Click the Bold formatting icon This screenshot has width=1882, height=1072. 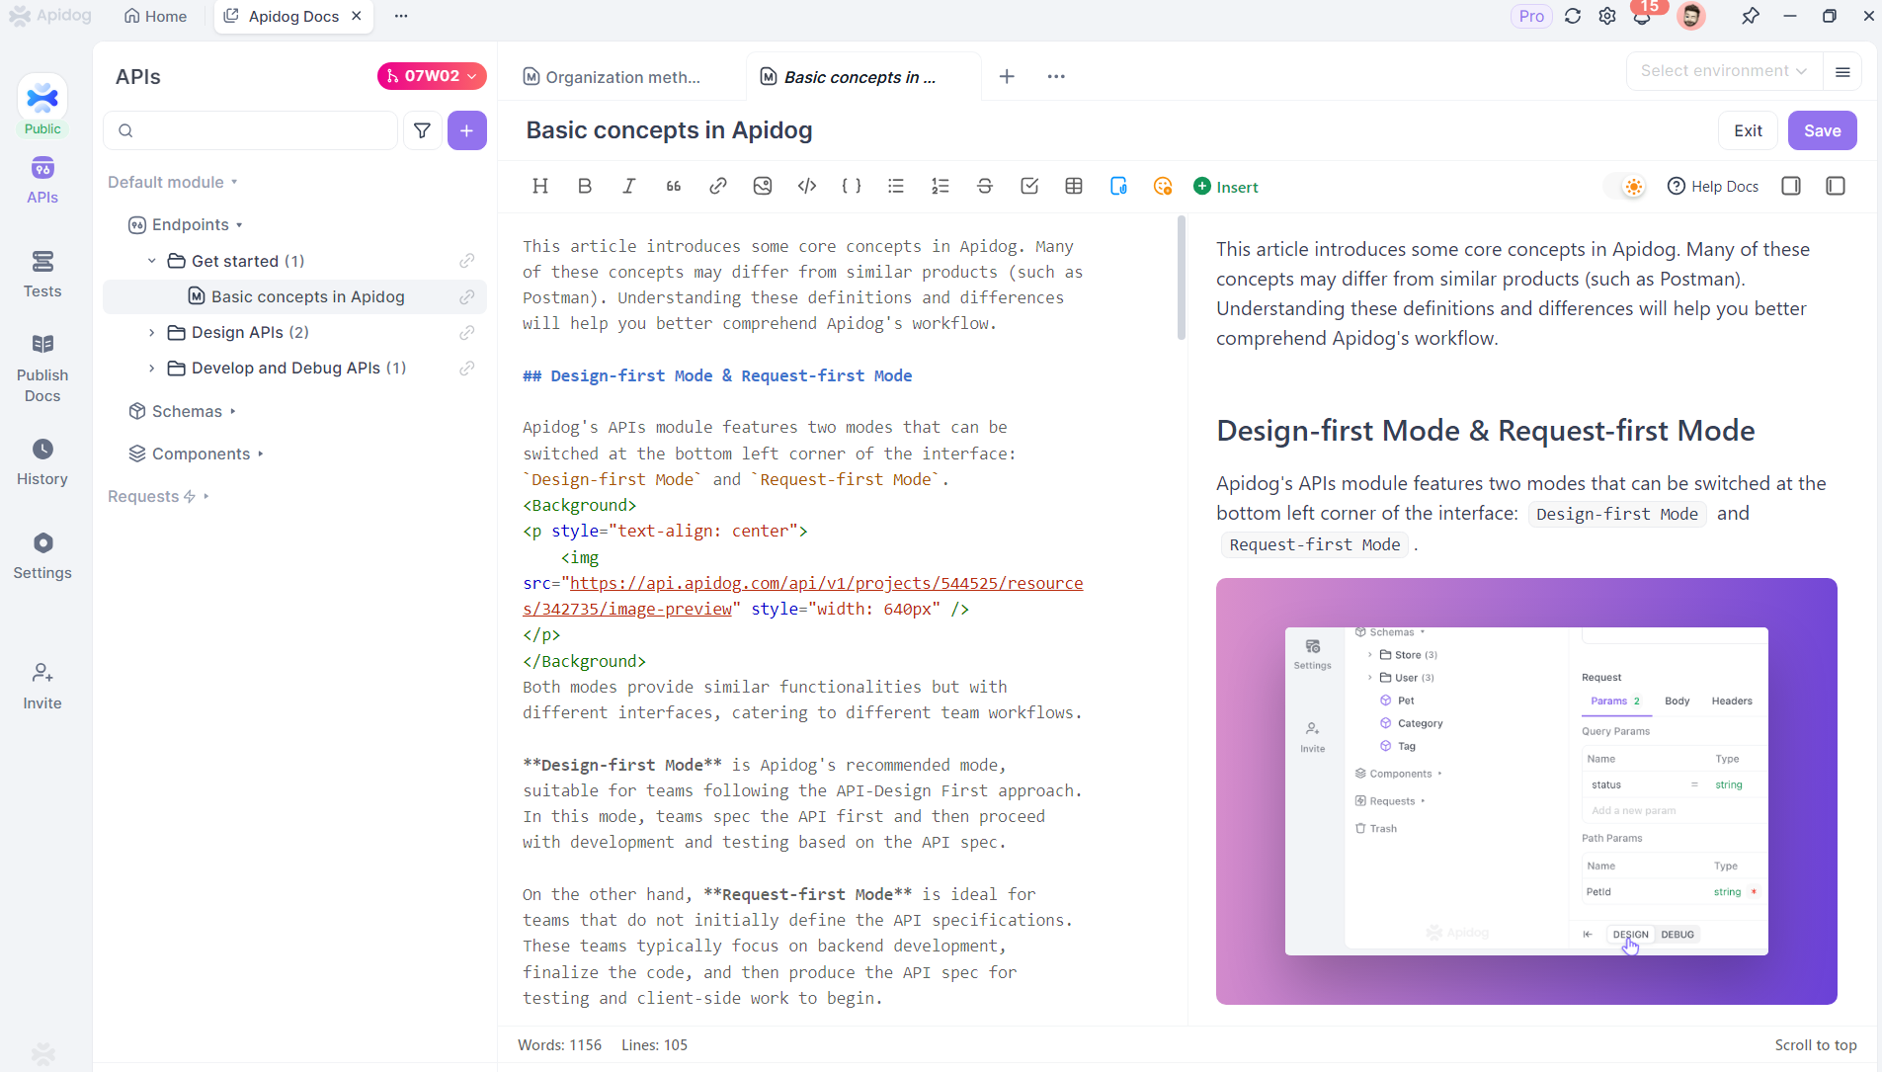tap(585, 187)
